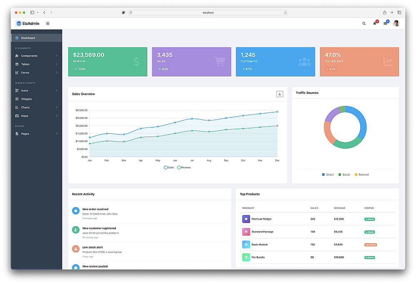Expand the Charts sidebar submenu
This screenshot has height=284, width=416.
(37, 108)
